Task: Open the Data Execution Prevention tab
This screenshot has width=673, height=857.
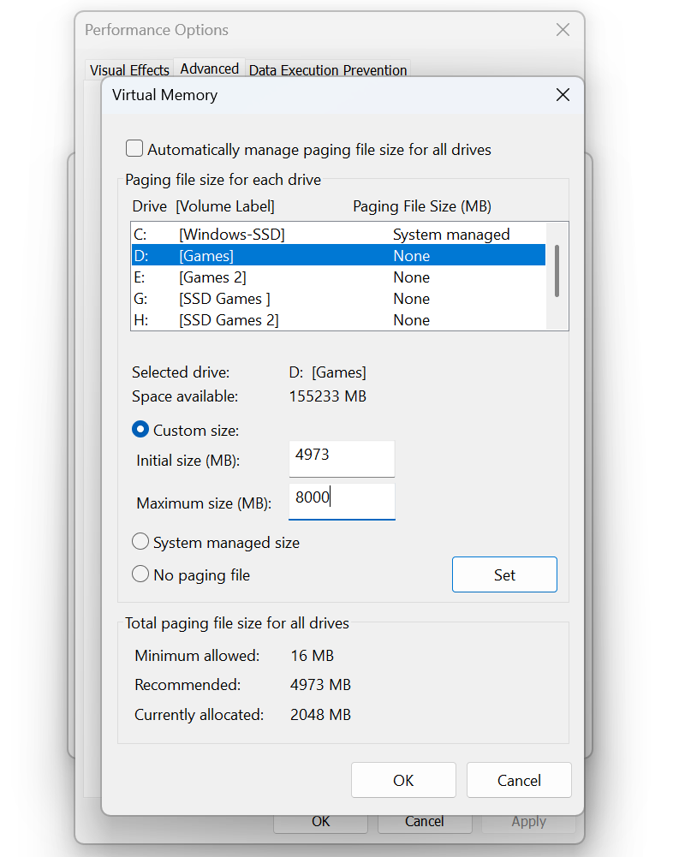Action: coord(328,70)
